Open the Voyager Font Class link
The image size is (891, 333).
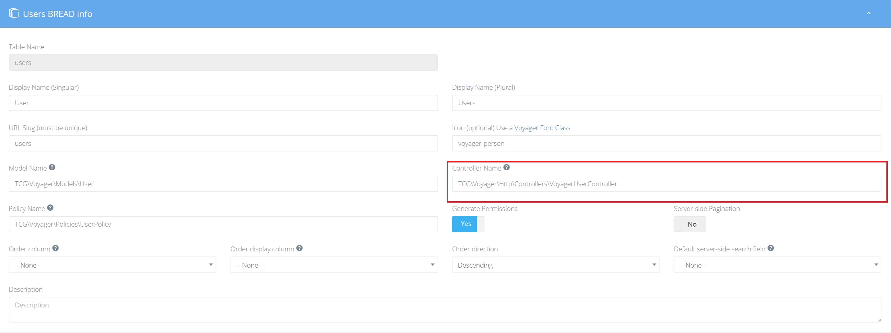(542, 128)
